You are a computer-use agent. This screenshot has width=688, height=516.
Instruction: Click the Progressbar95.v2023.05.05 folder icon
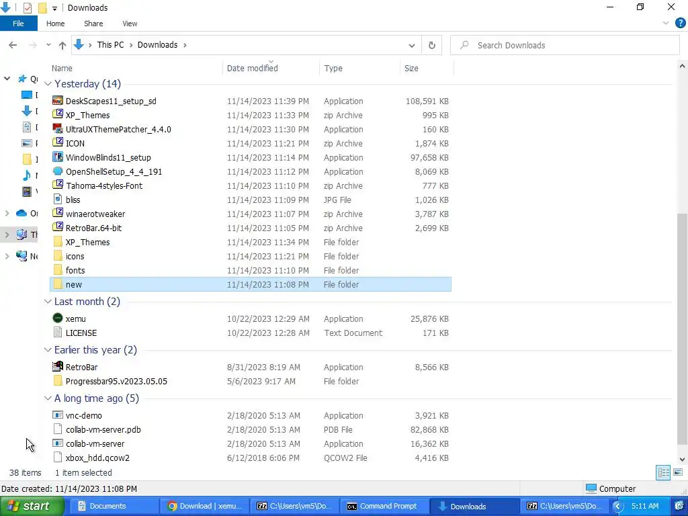pos(58,380)
